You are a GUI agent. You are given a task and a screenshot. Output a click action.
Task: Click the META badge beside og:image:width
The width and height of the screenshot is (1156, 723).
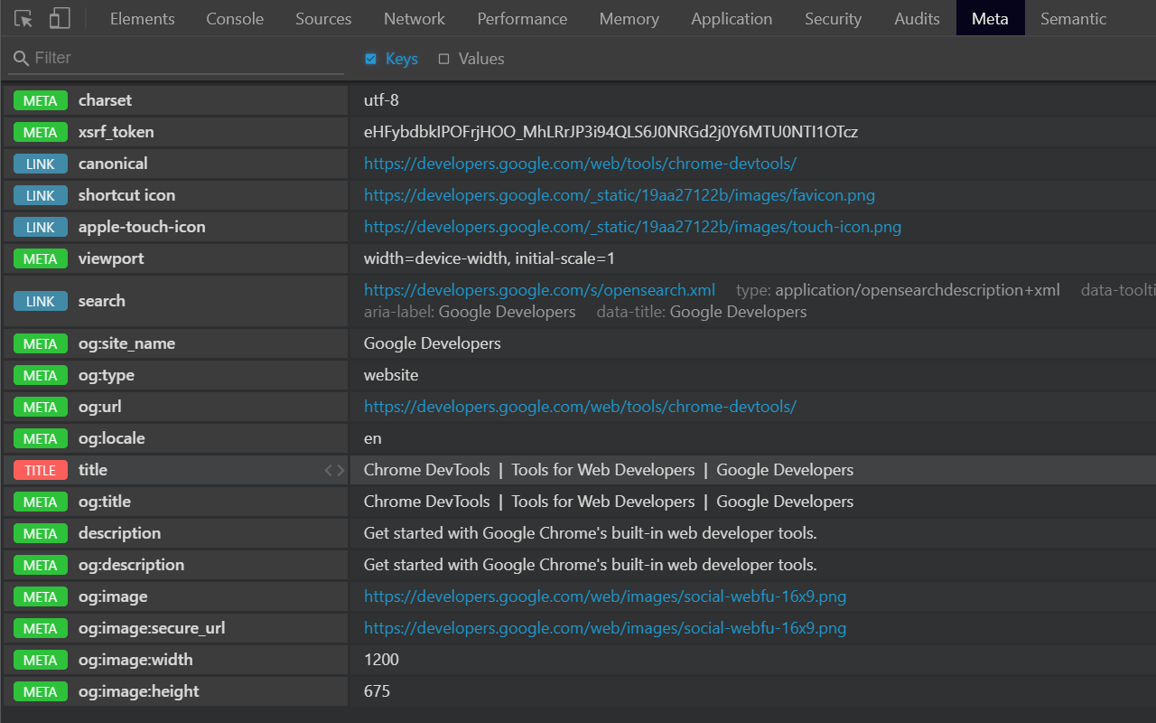pos(40,660)
